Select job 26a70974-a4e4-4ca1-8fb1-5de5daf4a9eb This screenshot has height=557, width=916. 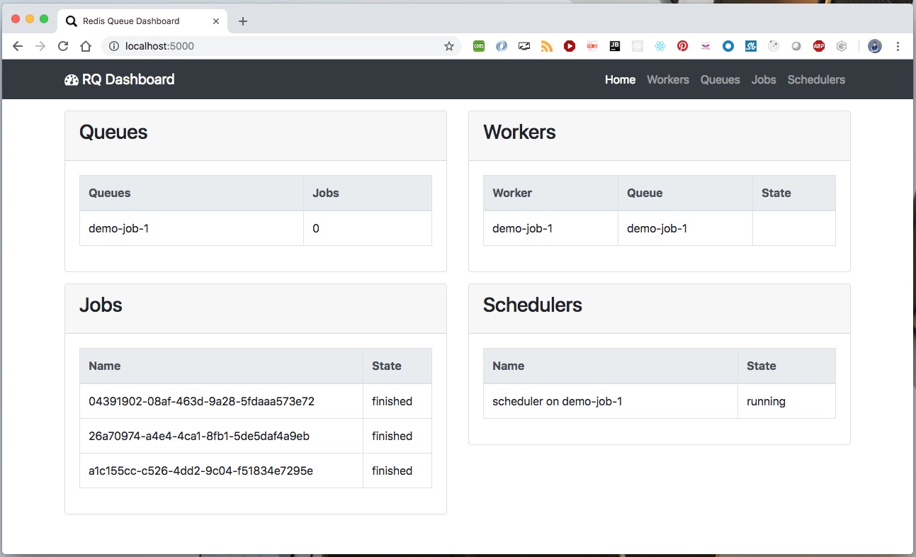pyautogui.click(x=199, y=436)
